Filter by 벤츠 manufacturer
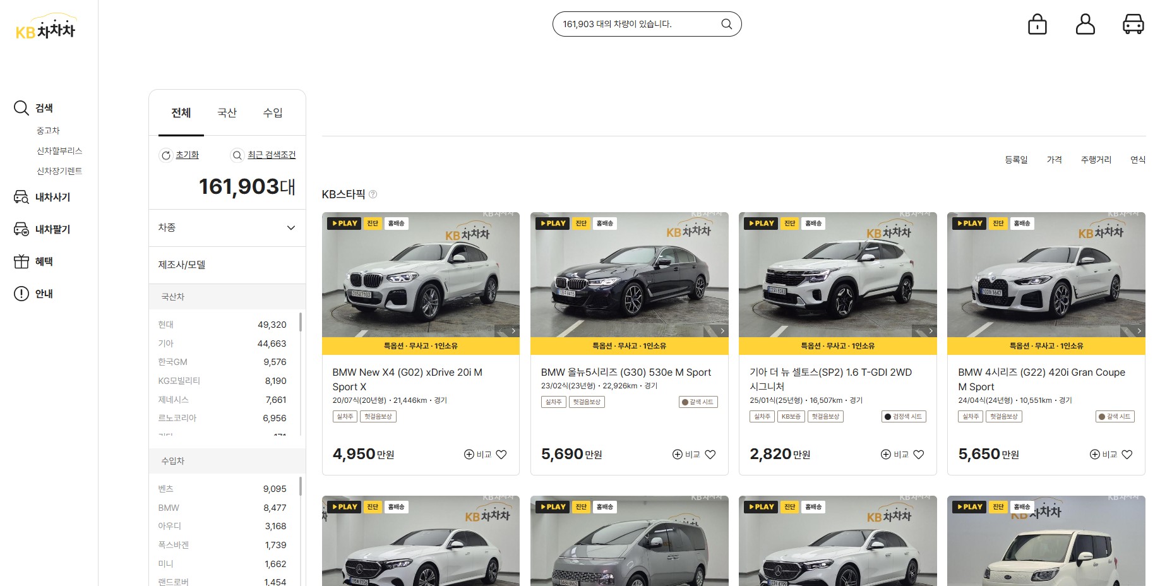The image size is (1160, 586). (222, 489)
